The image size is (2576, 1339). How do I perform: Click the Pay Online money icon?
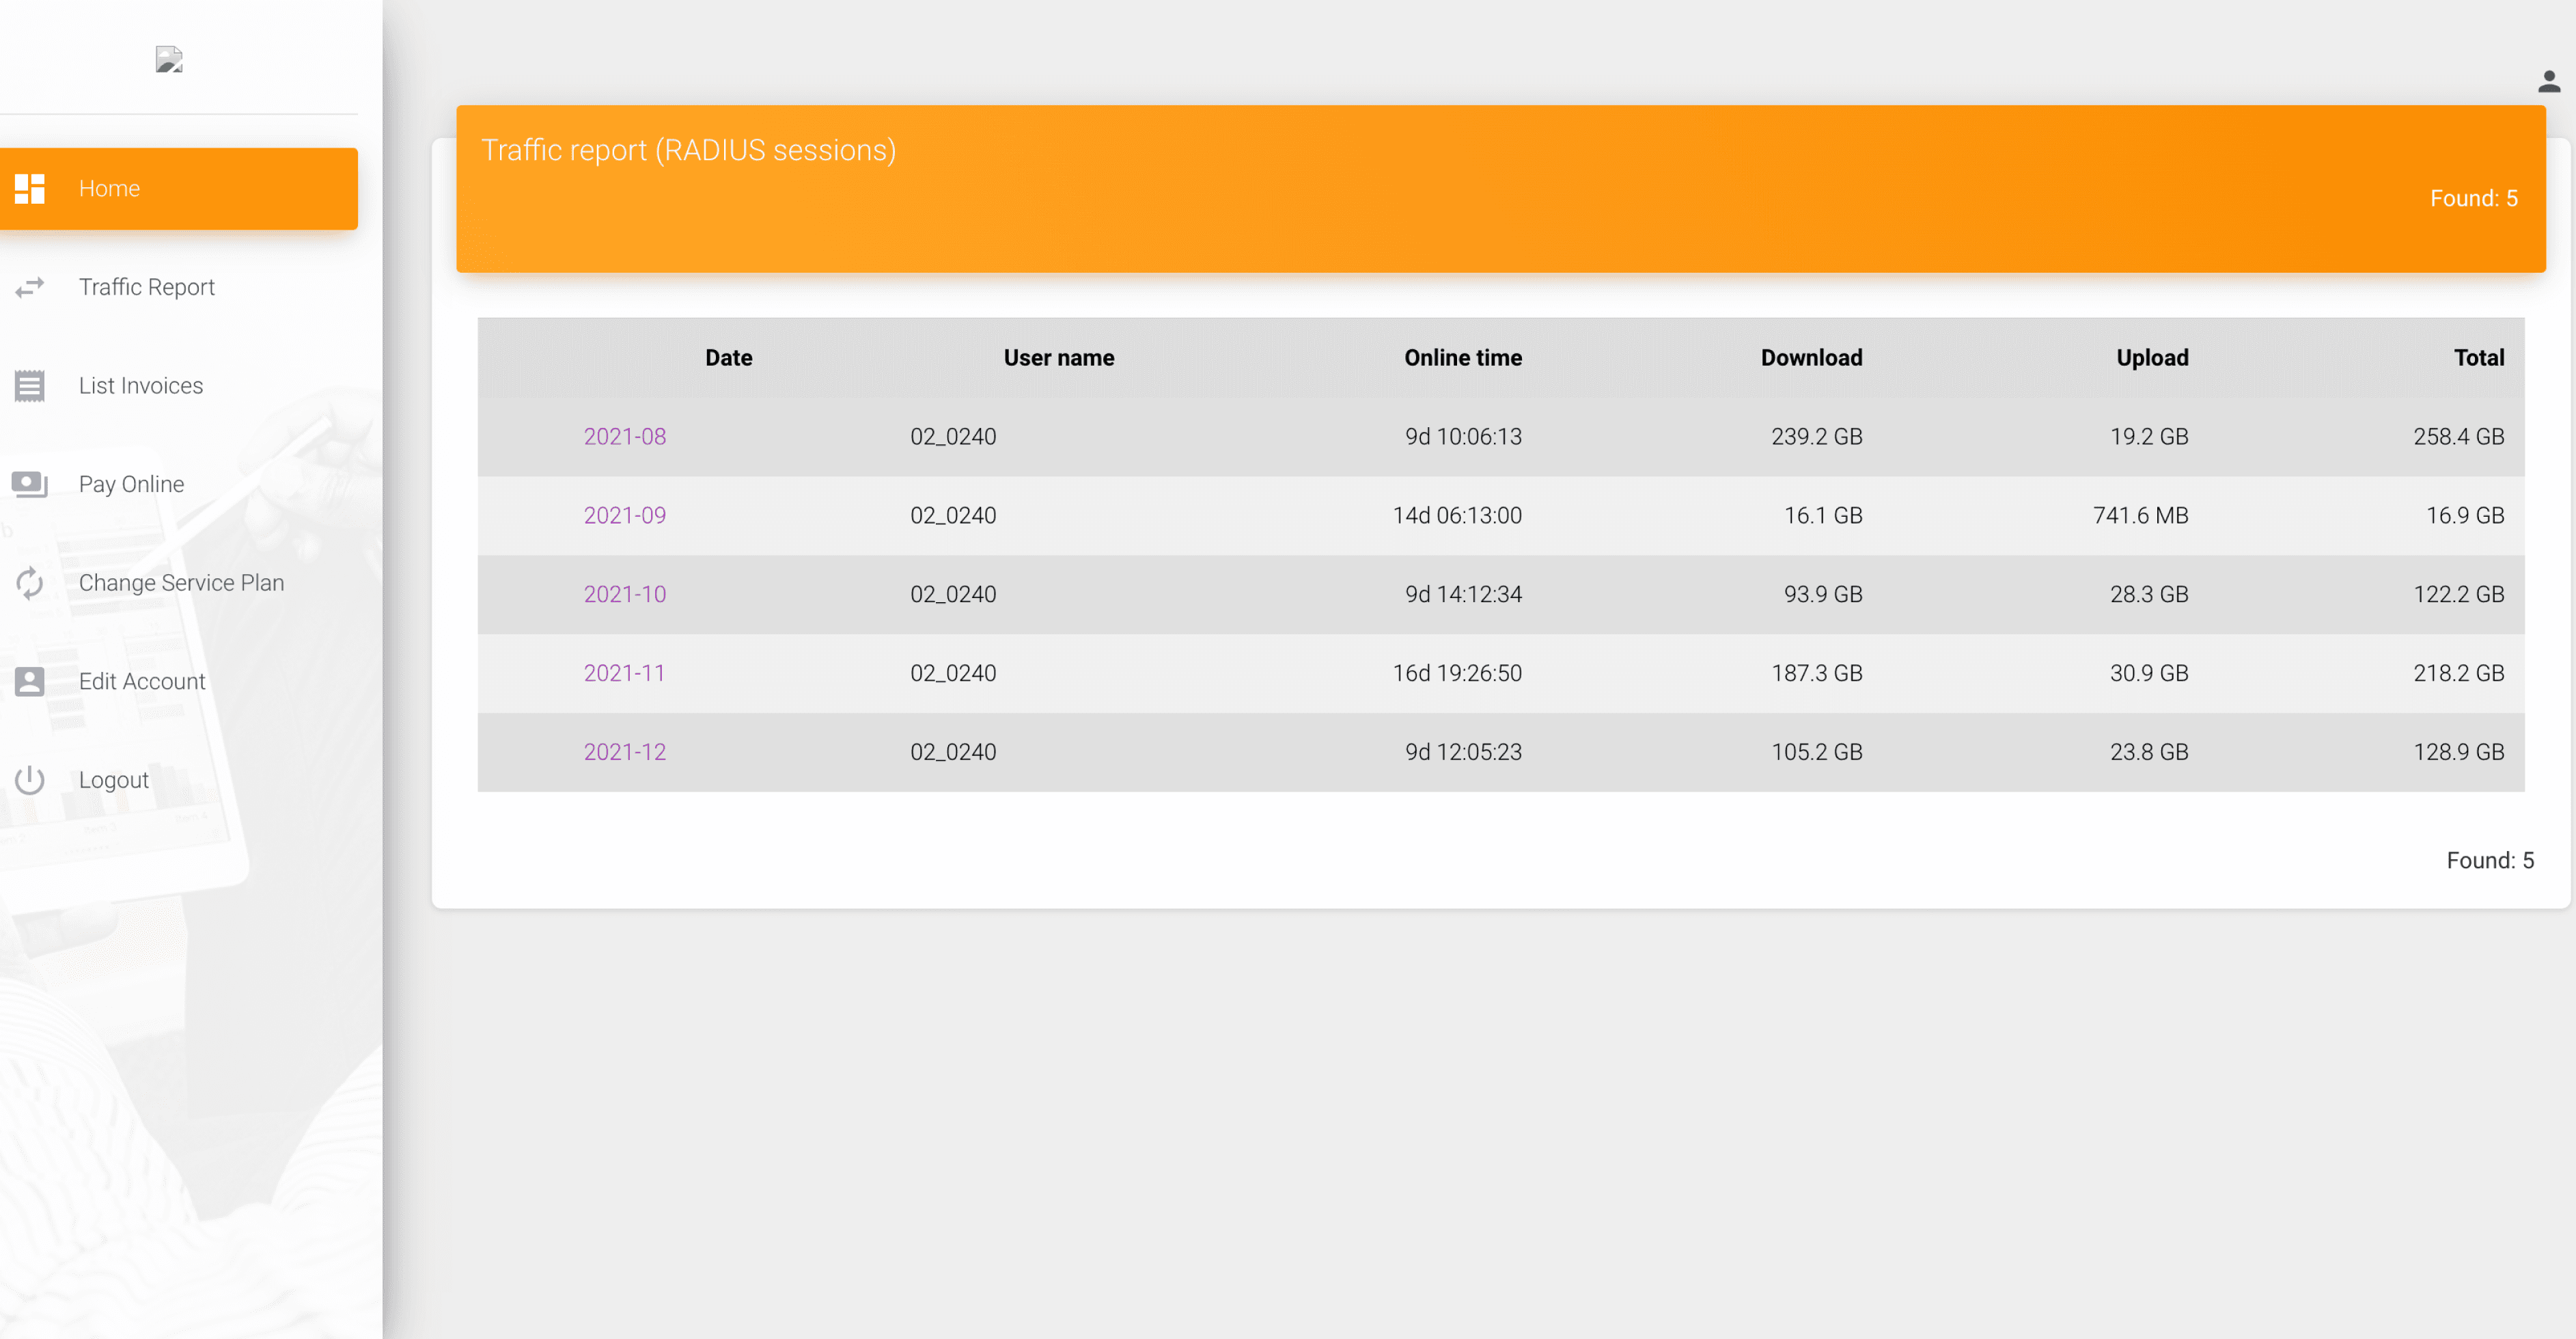click(x=30, y=485)
